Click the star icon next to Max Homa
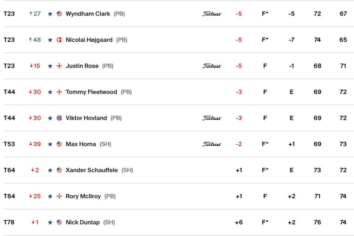Image resolution: width=354 pixels, height=236 pixels. [50, 144]
